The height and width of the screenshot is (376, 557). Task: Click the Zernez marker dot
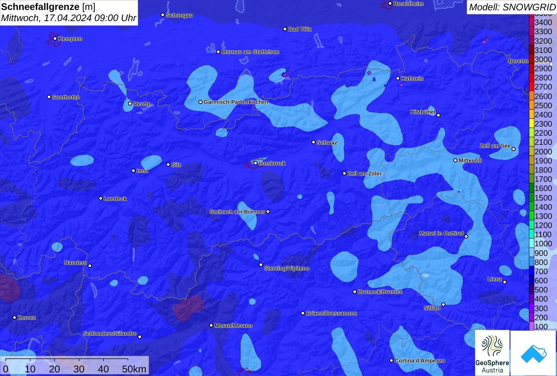(15, 318)
